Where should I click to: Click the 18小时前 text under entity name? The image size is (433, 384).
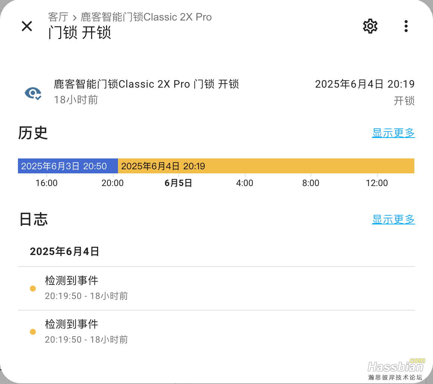click(x=76, y=100)
